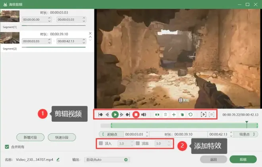262x167 pixels.
Task: Click the 快速分段 quick split button
Action: point(62,137)
